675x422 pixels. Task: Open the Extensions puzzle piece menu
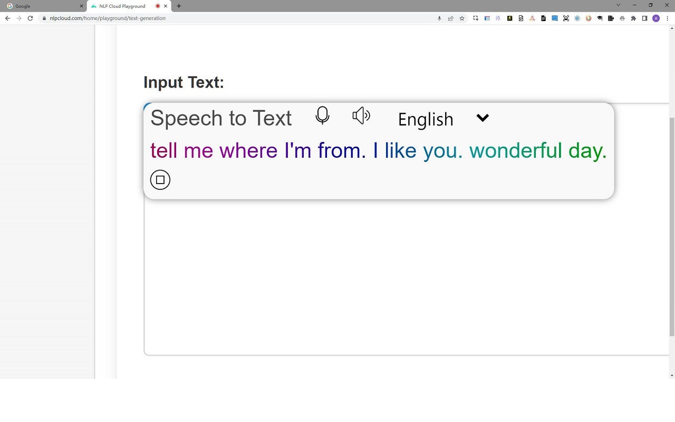(633, 18)
